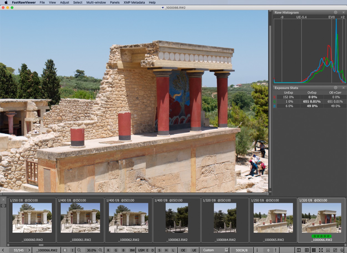Screen dimensions: 347x253
Task: Open the Adjust menu
Action: click(x=64, y=2)
